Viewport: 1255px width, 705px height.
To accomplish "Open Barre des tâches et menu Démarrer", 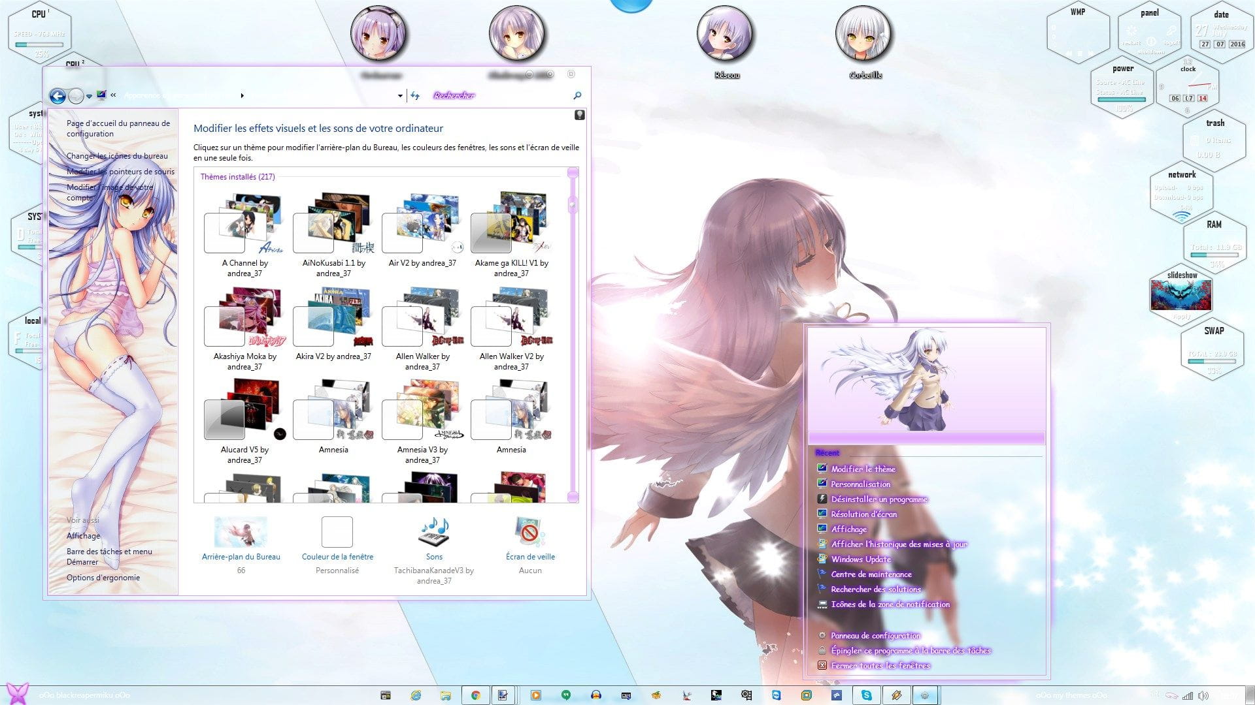I will tap(109, 557).
